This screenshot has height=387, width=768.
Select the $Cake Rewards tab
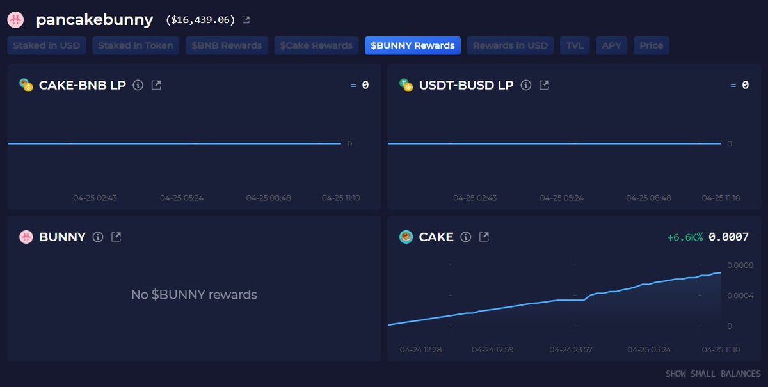pyautogui.click(x=316, y=45)
